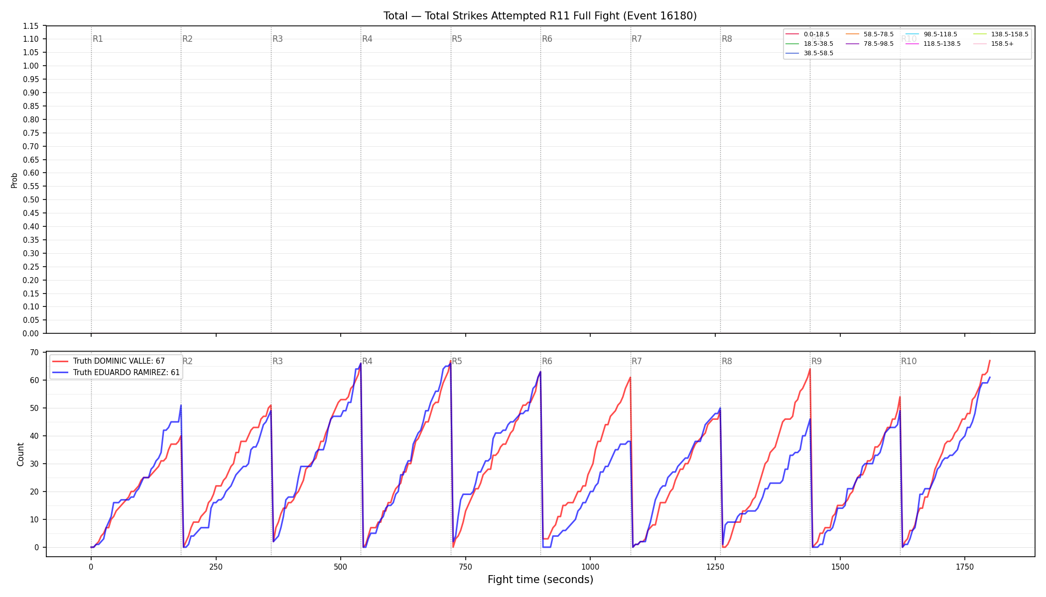
Task: Click the 1750 tick label on the time axis
Action: point(965,567)
